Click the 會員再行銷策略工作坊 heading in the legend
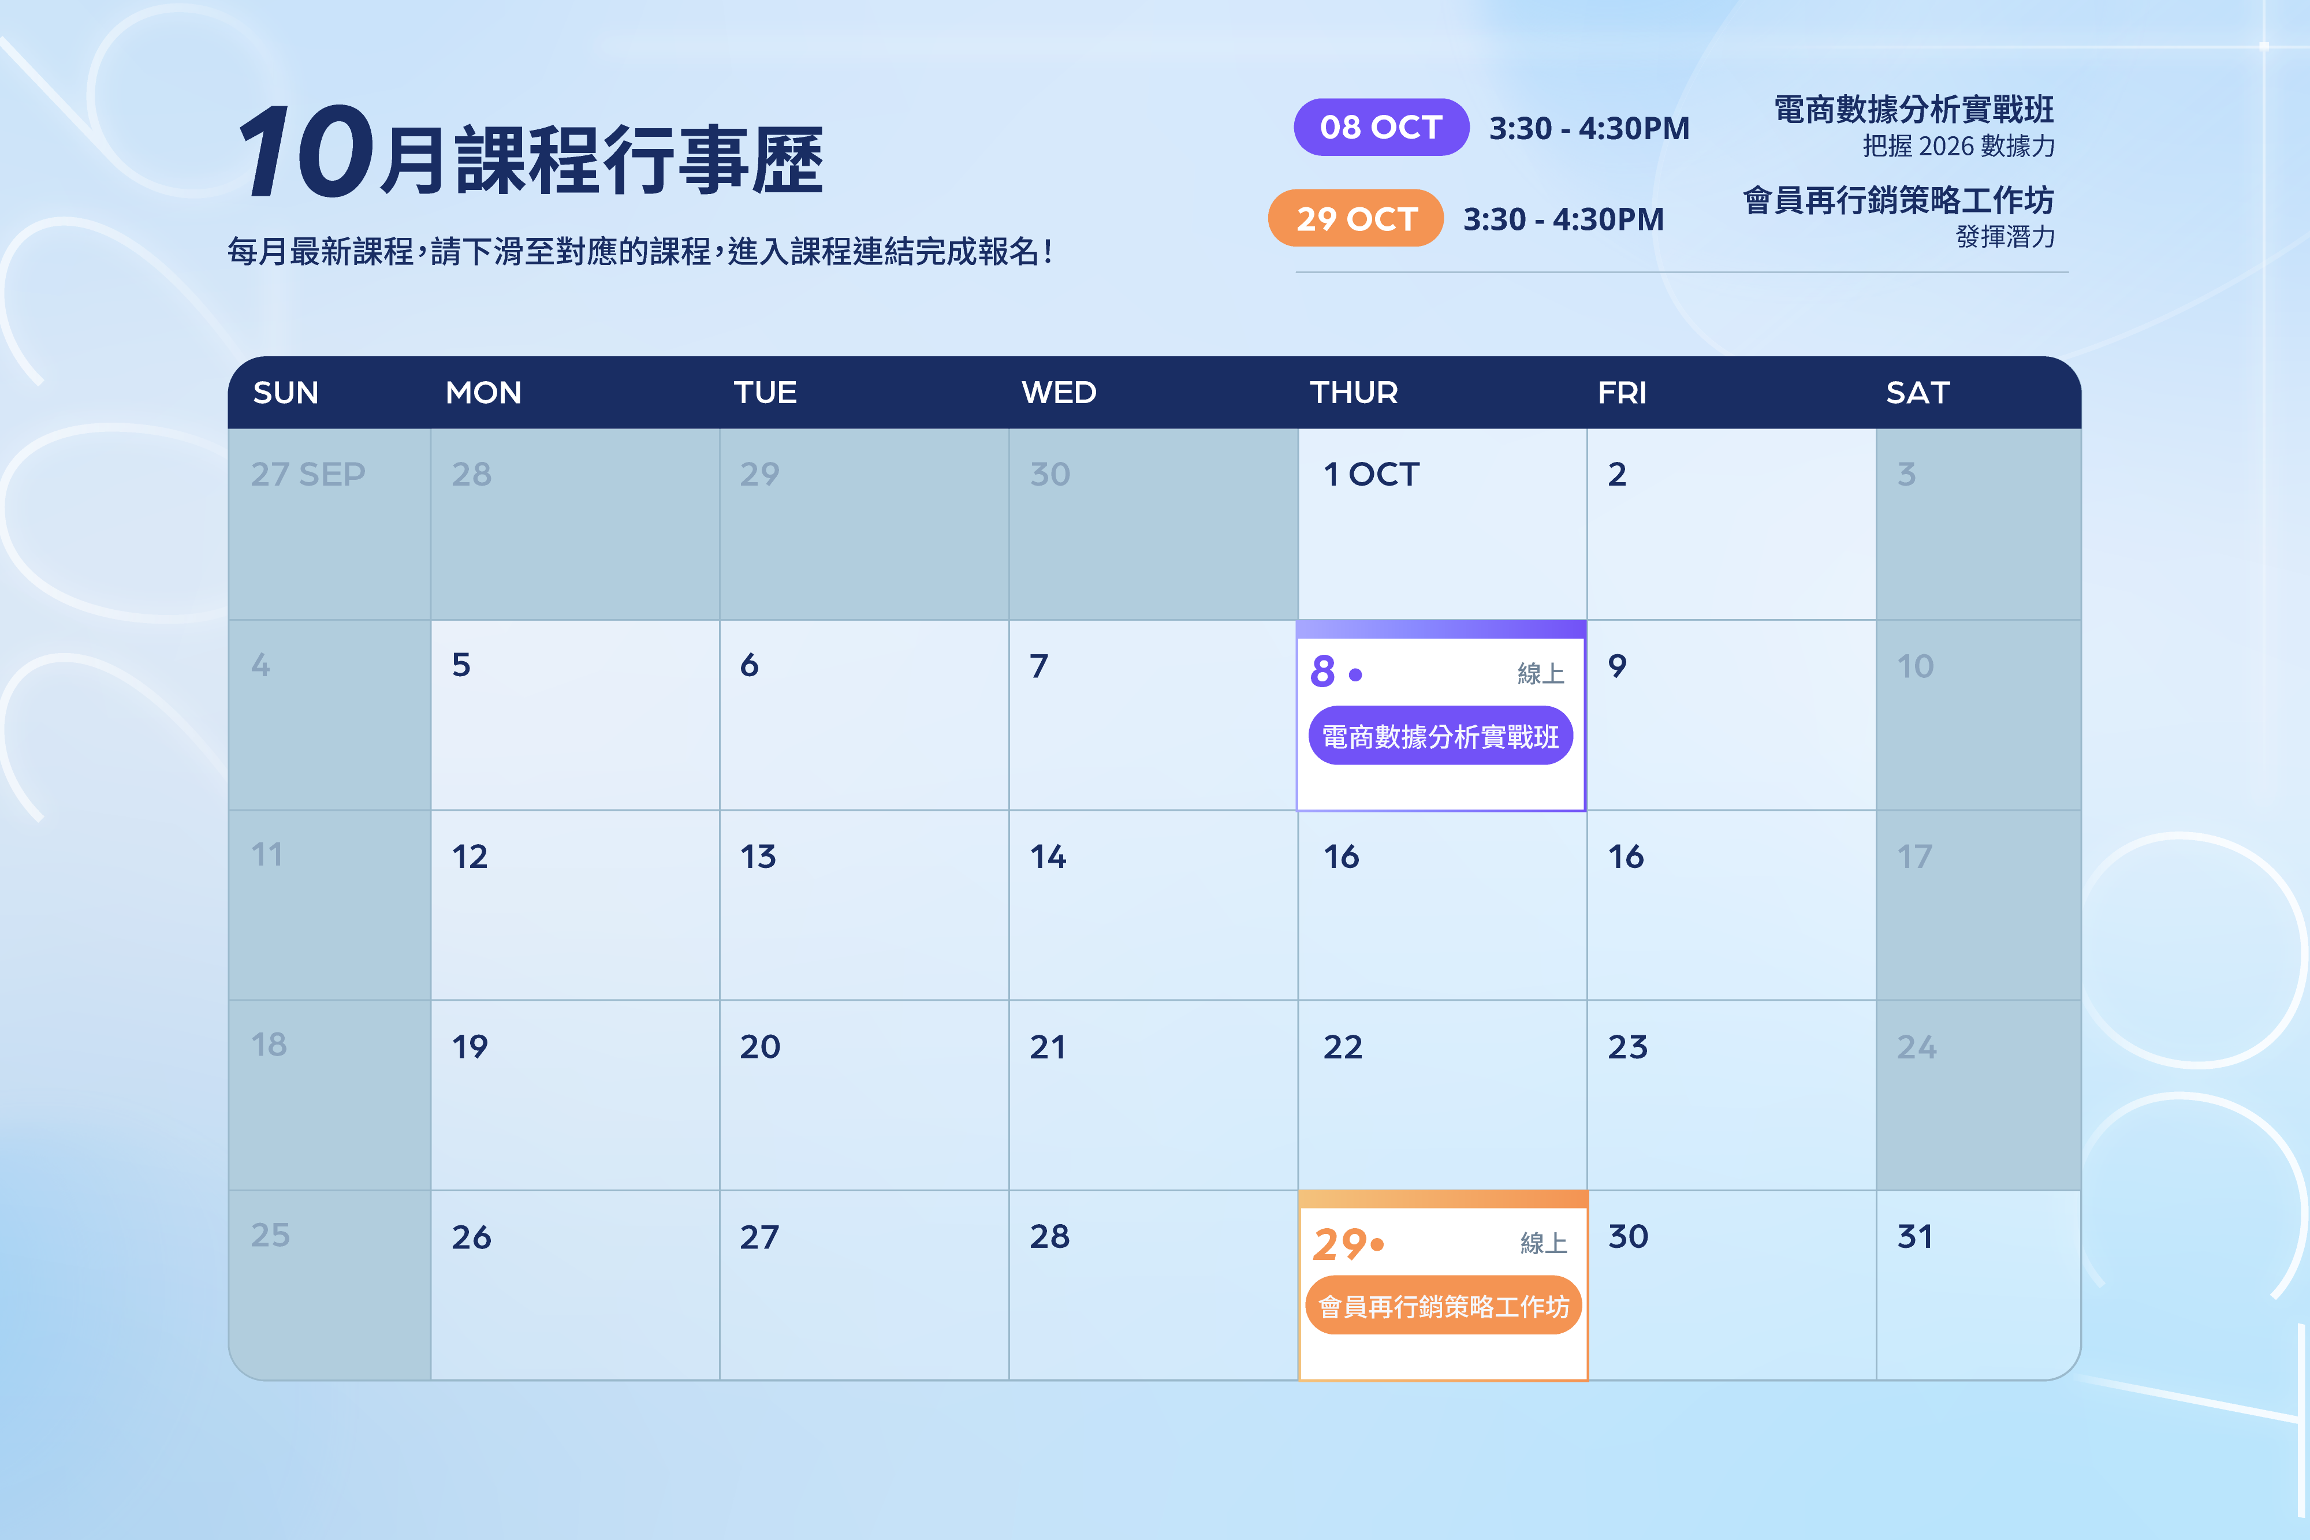The image size is (2310, 1540). (x=1898, y=200)
